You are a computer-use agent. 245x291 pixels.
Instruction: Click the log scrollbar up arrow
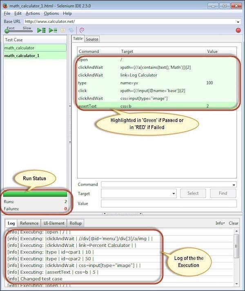236,231
